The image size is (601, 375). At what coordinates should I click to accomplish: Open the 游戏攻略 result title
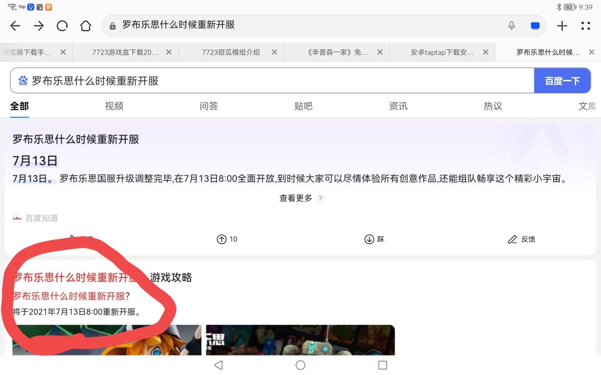tap(102, 277)
